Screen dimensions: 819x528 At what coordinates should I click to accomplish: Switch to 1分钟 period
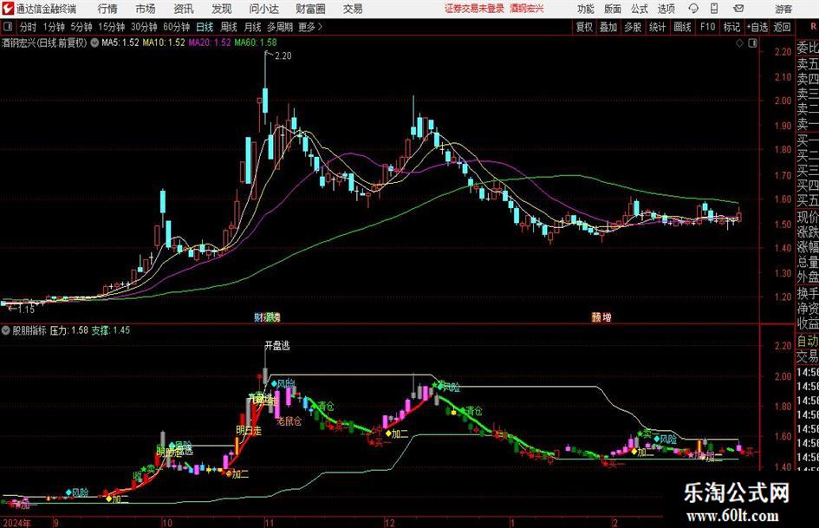point(54,27)
